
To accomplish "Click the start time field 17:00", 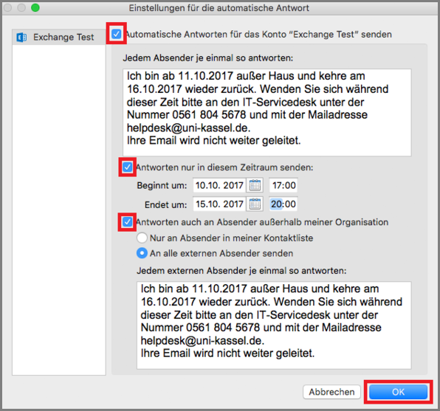I will (x=283, y=185).
